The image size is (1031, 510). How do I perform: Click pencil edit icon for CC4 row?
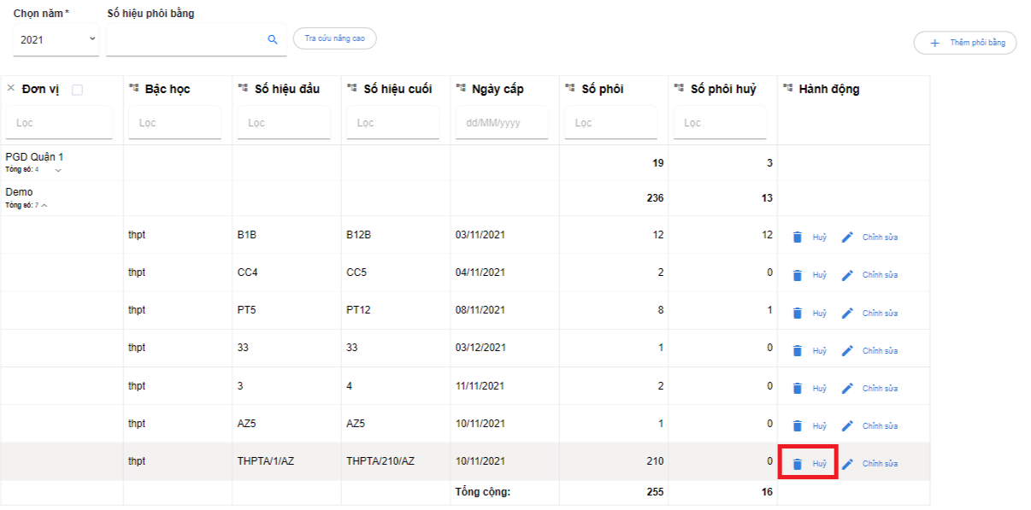[847, 275]
